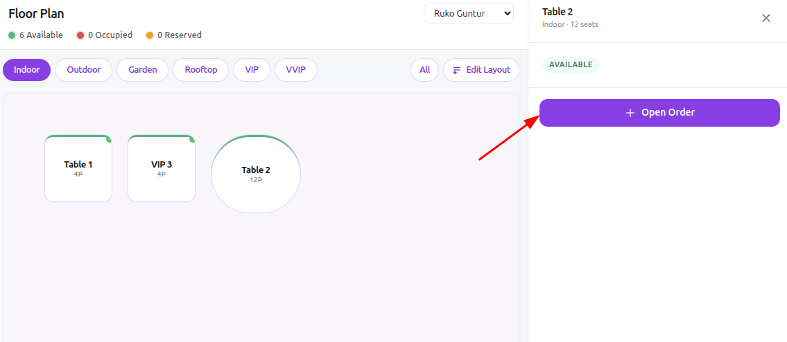Switch to the Outdoor area tab
Screen dimensions: 787x342
point(84,70)
